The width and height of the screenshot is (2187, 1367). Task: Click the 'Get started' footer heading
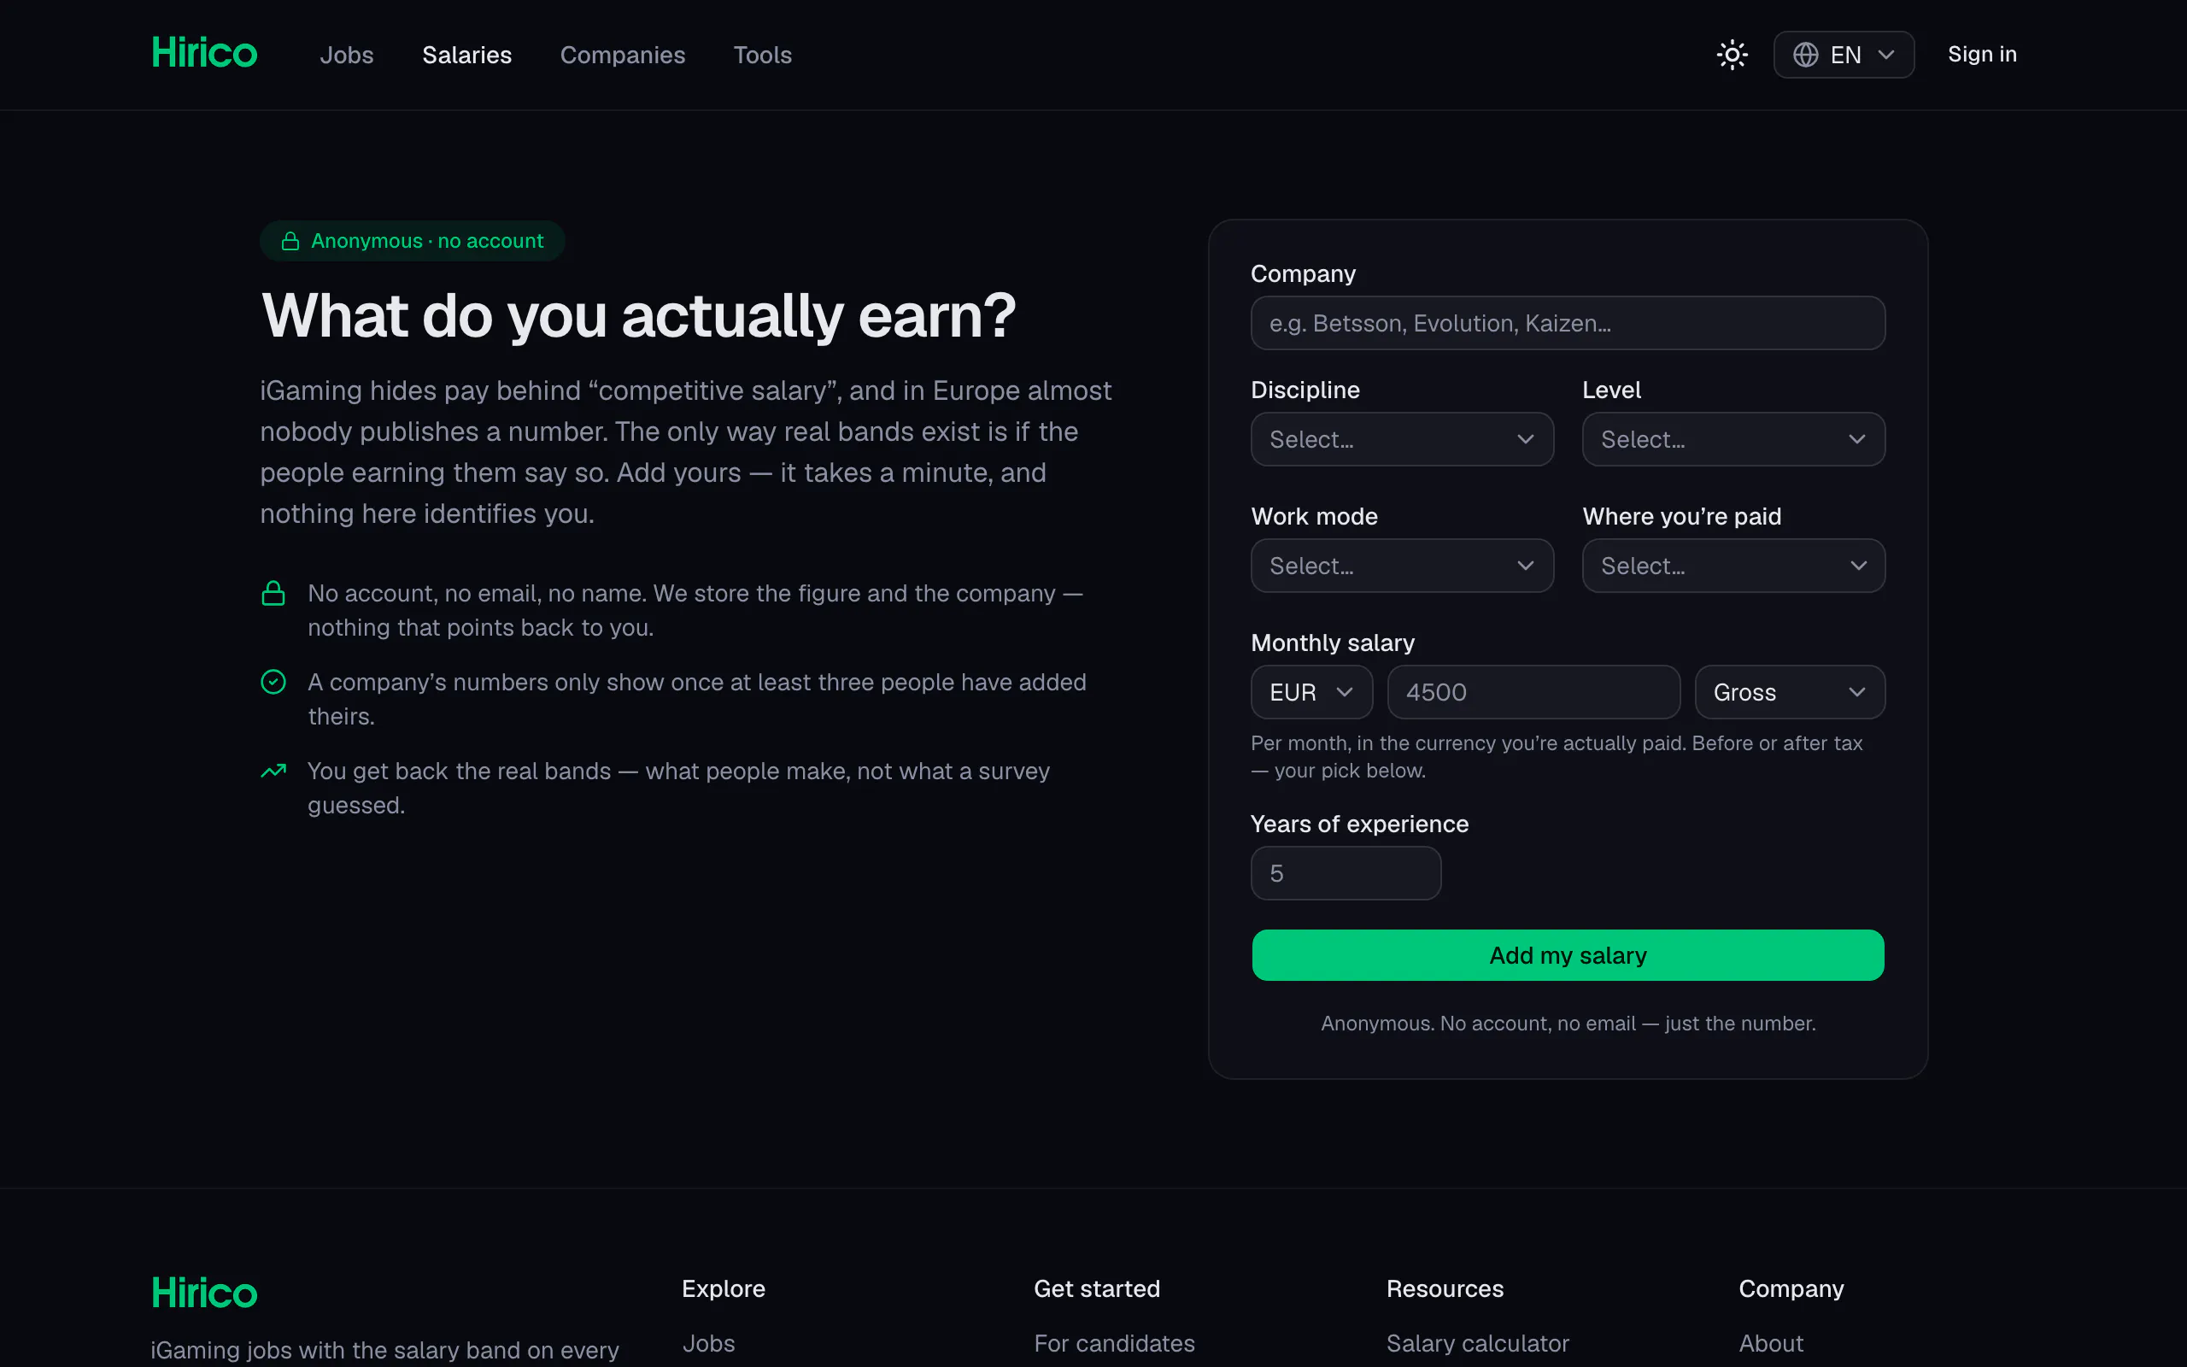[1096, 1288]
